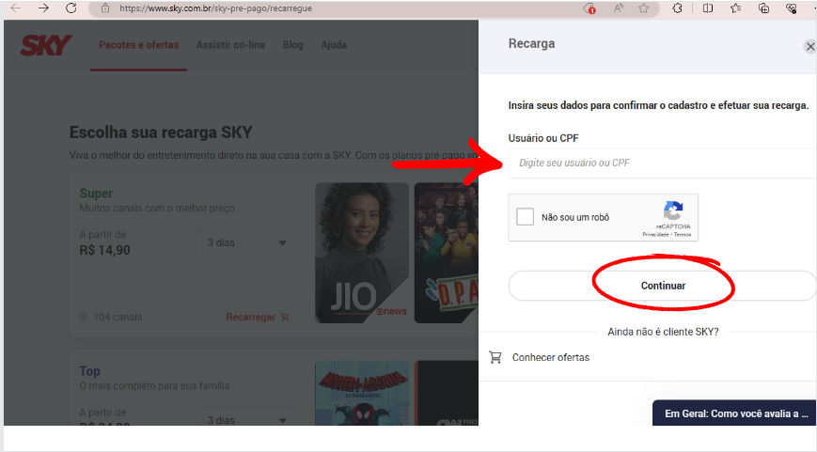Open the tracking prevention shield icon

589,8
